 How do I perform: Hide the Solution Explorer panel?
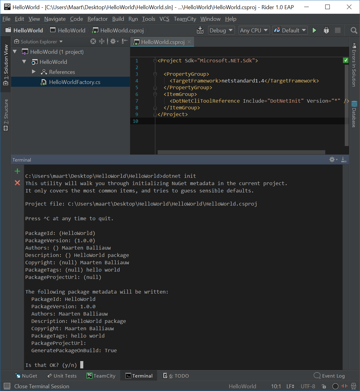[124, 41]
